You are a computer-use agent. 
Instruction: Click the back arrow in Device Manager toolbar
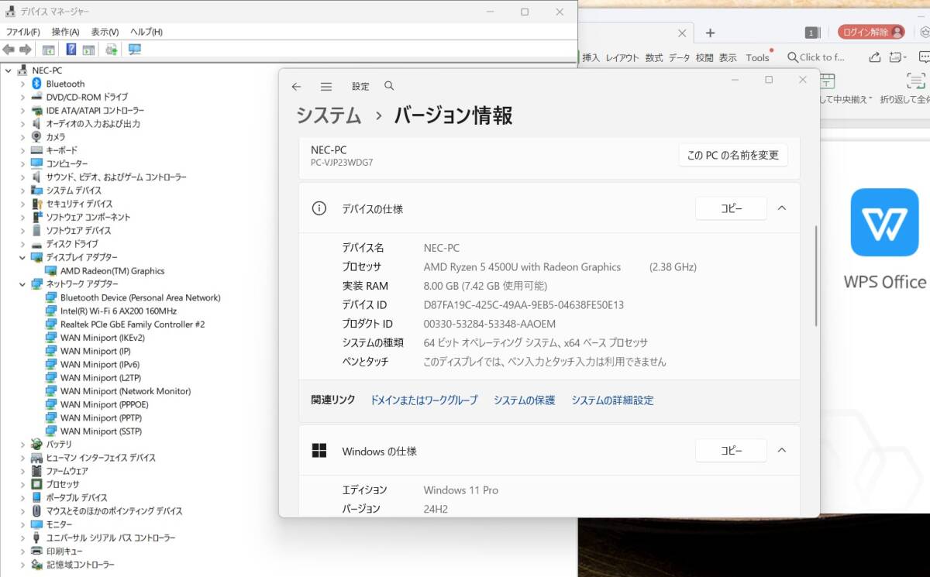tap(9, 49)
